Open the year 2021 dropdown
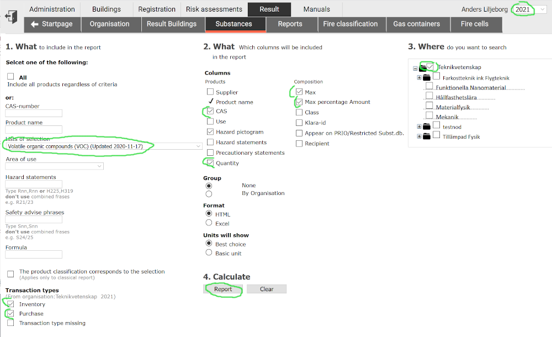 (x=530, y=9)
